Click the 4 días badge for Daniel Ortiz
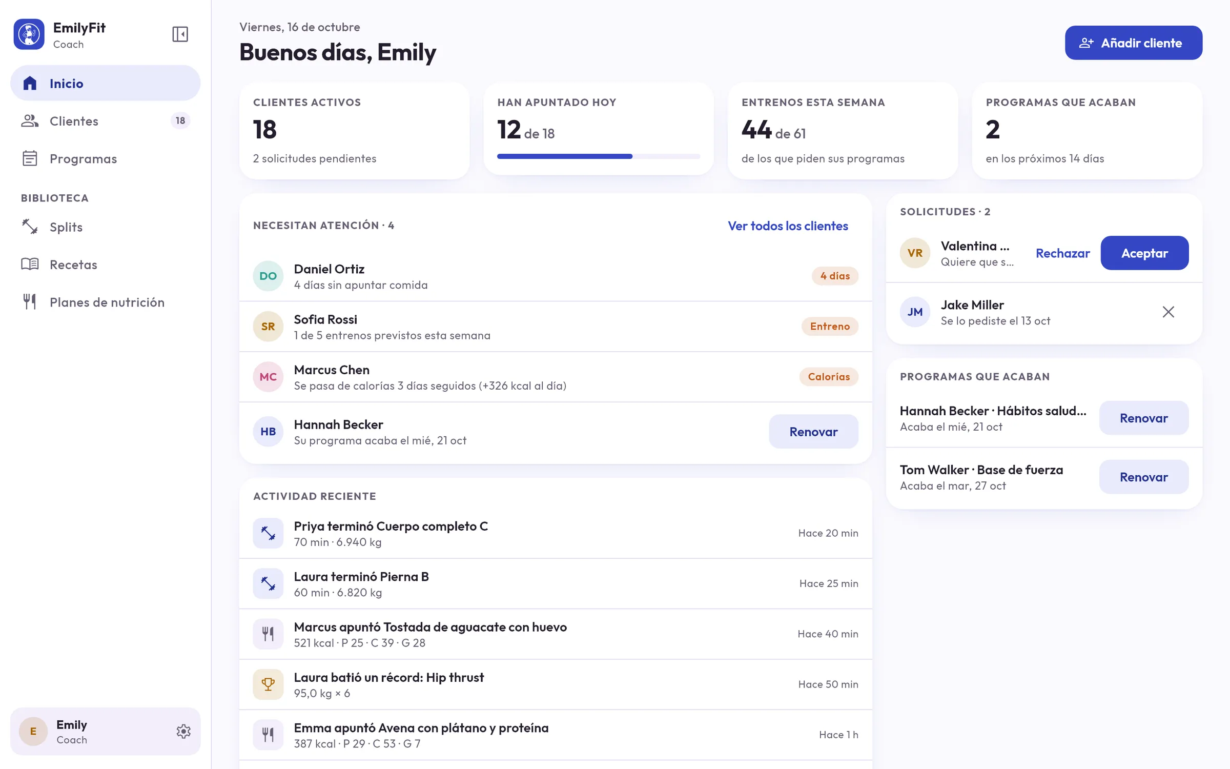The height and width of the screenshot is (769, 1230). coord(835,276)
